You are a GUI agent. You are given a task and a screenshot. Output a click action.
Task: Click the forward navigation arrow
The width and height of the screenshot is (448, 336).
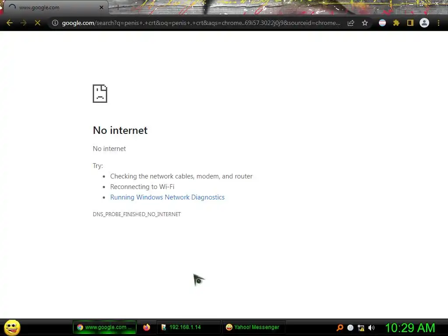[x=24, y=23]
